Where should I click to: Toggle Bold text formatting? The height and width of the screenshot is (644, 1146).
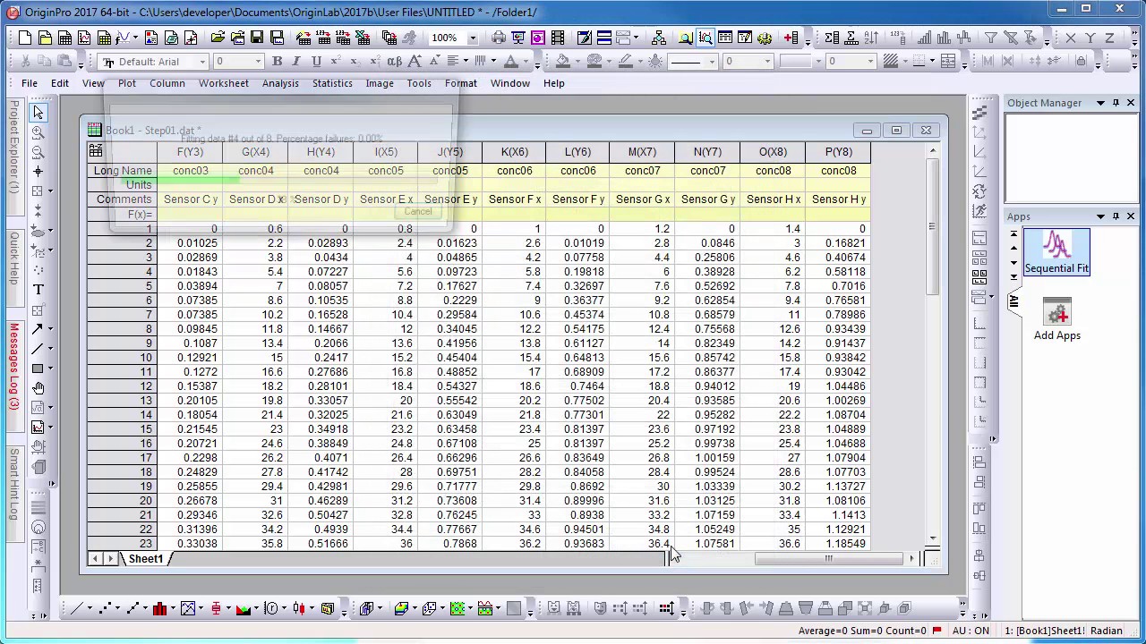tap(277, 62)
